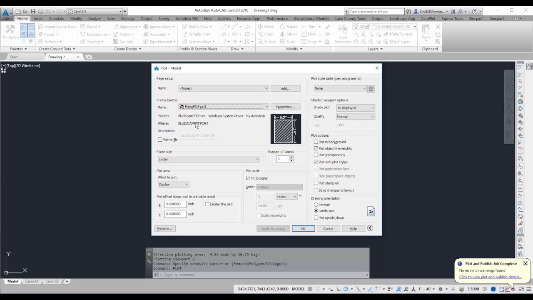Image resolution: width=533 pixels, height=300 pixels.
Task: Uncheck Plot object lineweights
Action: pyautogui.click(x=316, y=148)
